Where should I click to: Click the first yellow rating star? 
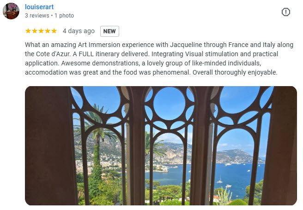point(28,31)
